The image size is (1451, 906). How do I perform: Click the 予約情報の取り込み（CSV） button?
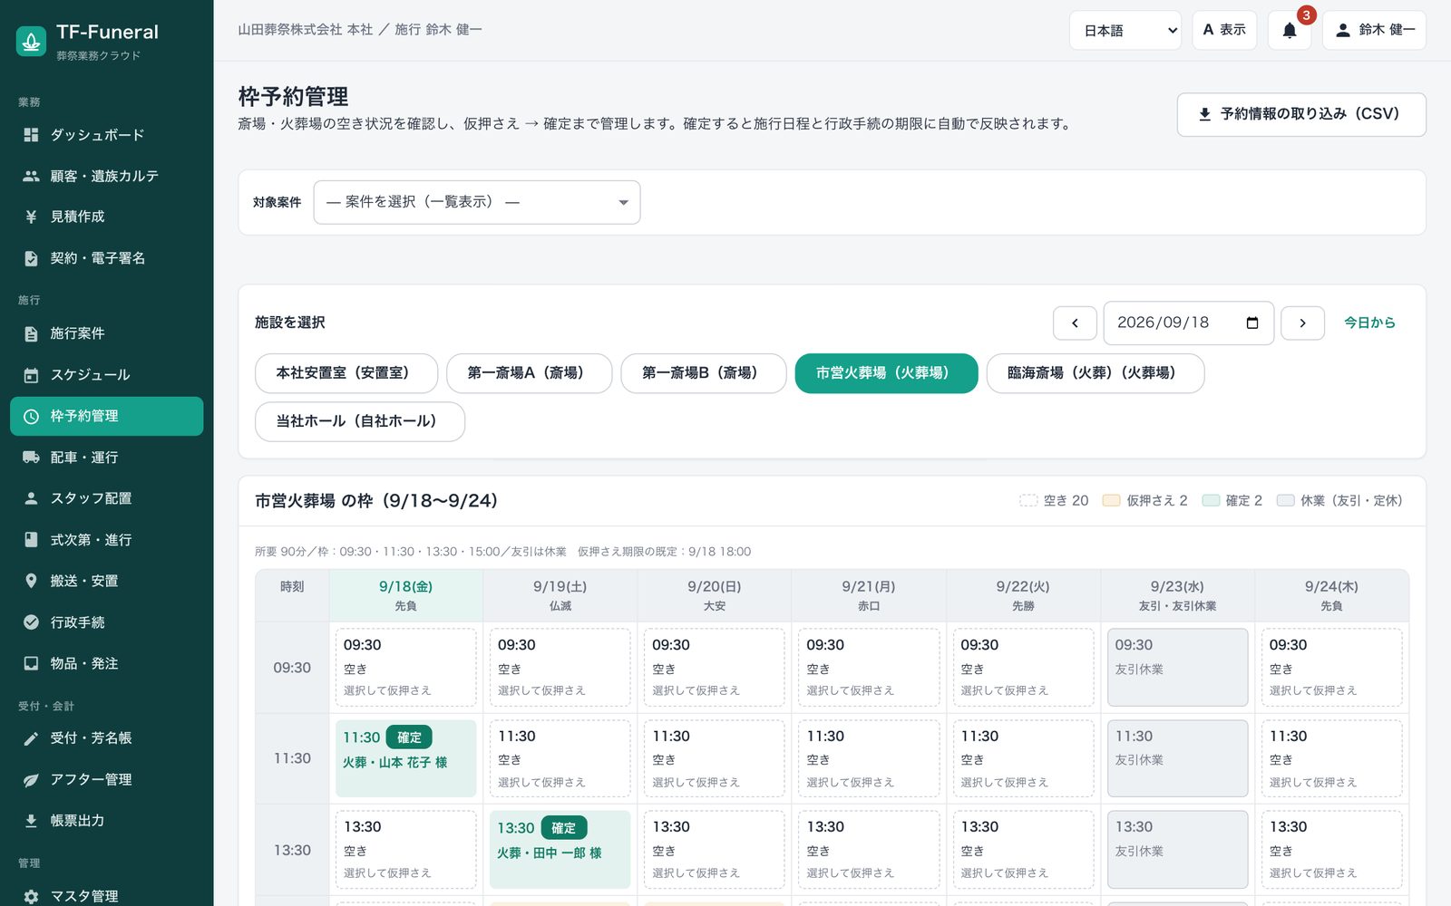(1301, 114)
